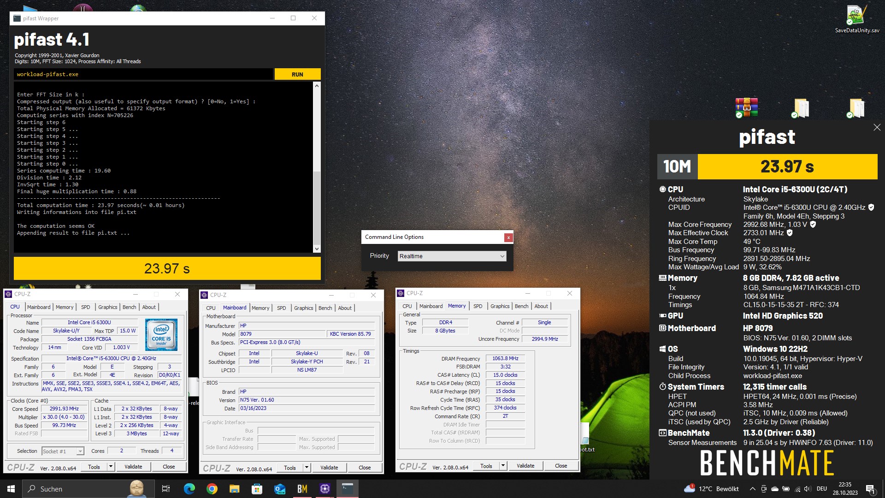Open the Wi-Fi network tray icon
The width and height of the screenshot is (885, 498).
pyautogui.click(x=797, y=489)
